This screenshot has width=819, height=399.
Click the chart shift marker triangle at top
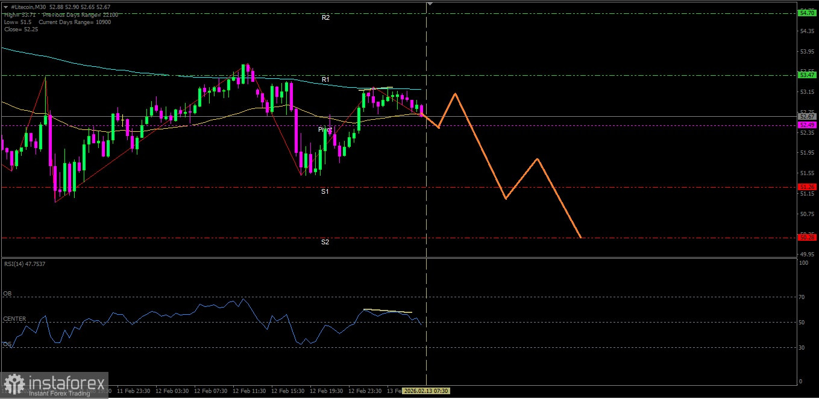click(430, 4)
